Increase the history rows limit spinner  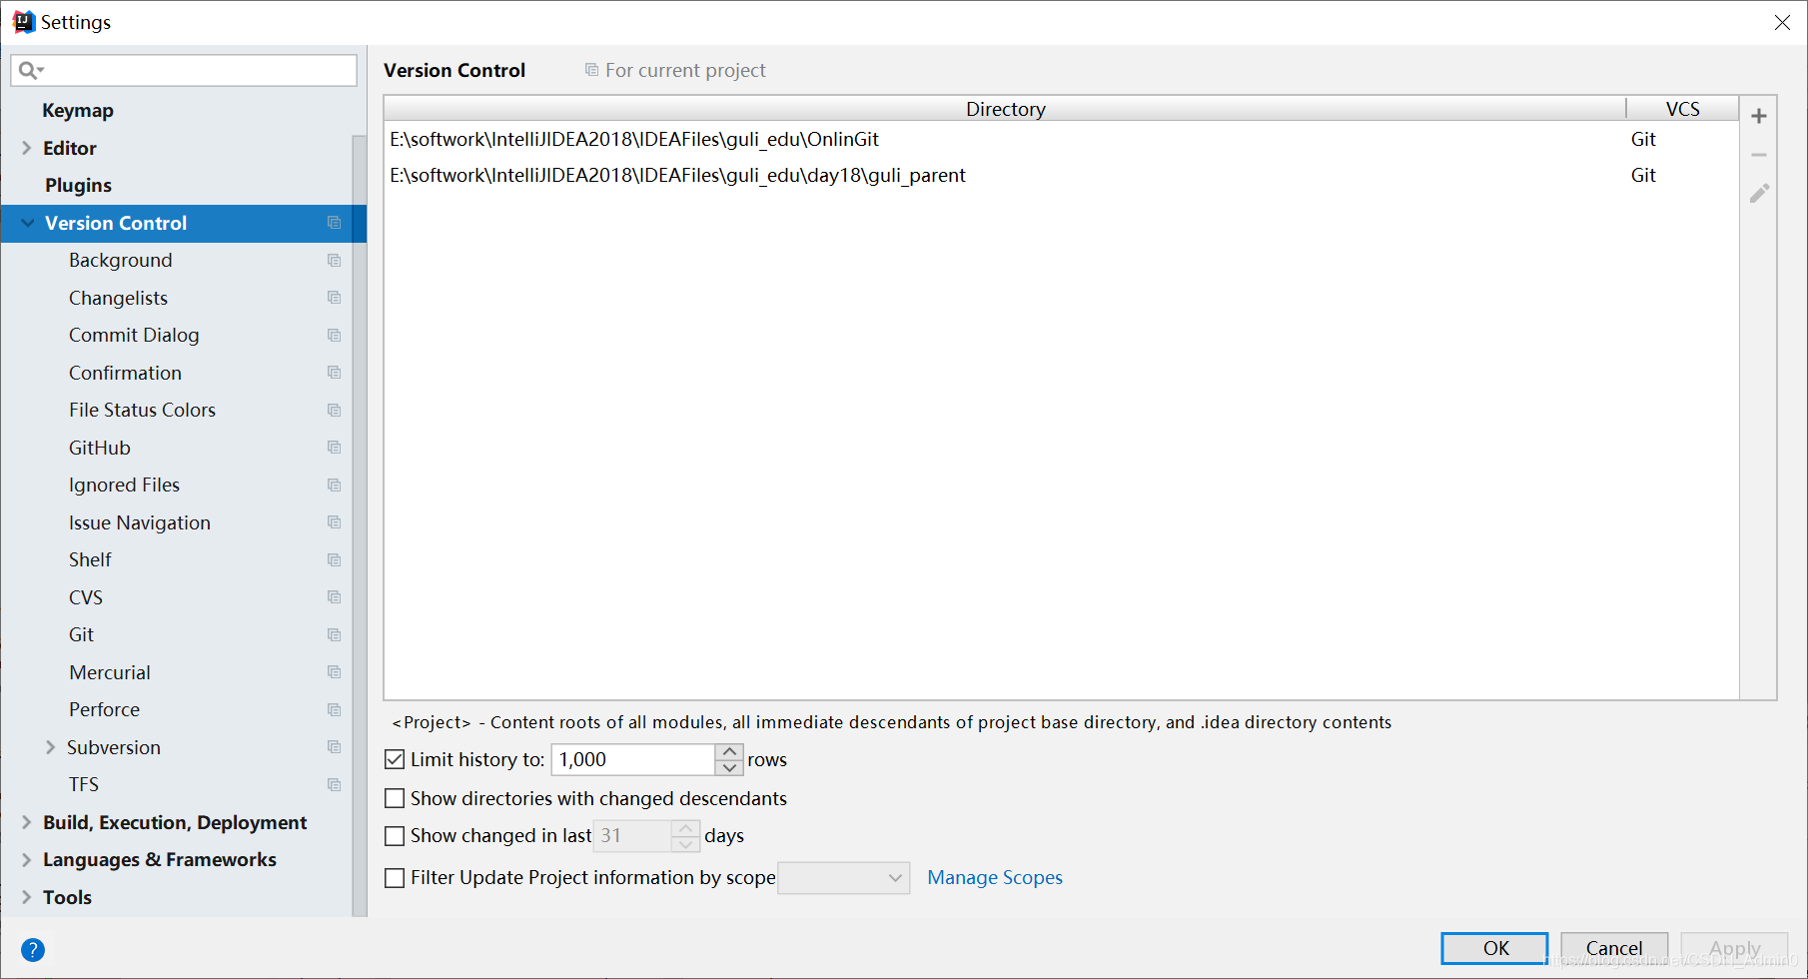point(729,751)
